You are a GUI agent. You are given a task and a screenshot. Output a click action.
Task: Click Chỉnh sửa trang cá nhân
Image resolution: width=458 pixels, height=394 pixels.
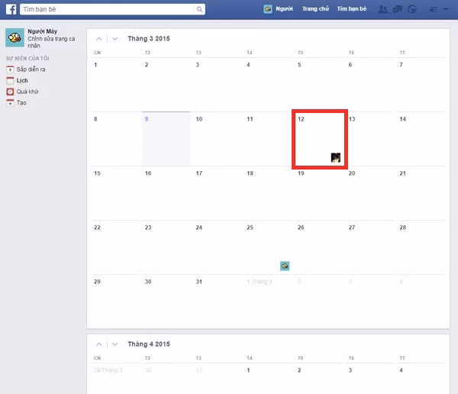click(x=51, y=42)
